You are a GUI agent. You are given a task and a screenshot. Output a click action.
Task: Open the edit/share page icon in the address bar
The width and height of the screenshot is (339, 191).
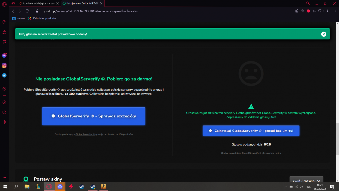point(297,11)
